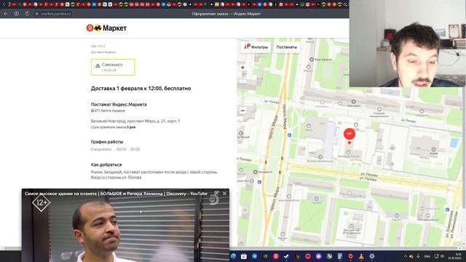
Task: Click the picture-in-picture video title
Action: (116, 194)
